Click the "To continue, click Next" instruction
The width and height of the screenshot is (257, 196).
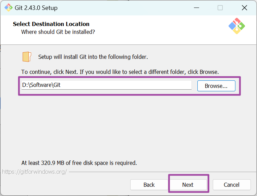(x=120, y=72)
